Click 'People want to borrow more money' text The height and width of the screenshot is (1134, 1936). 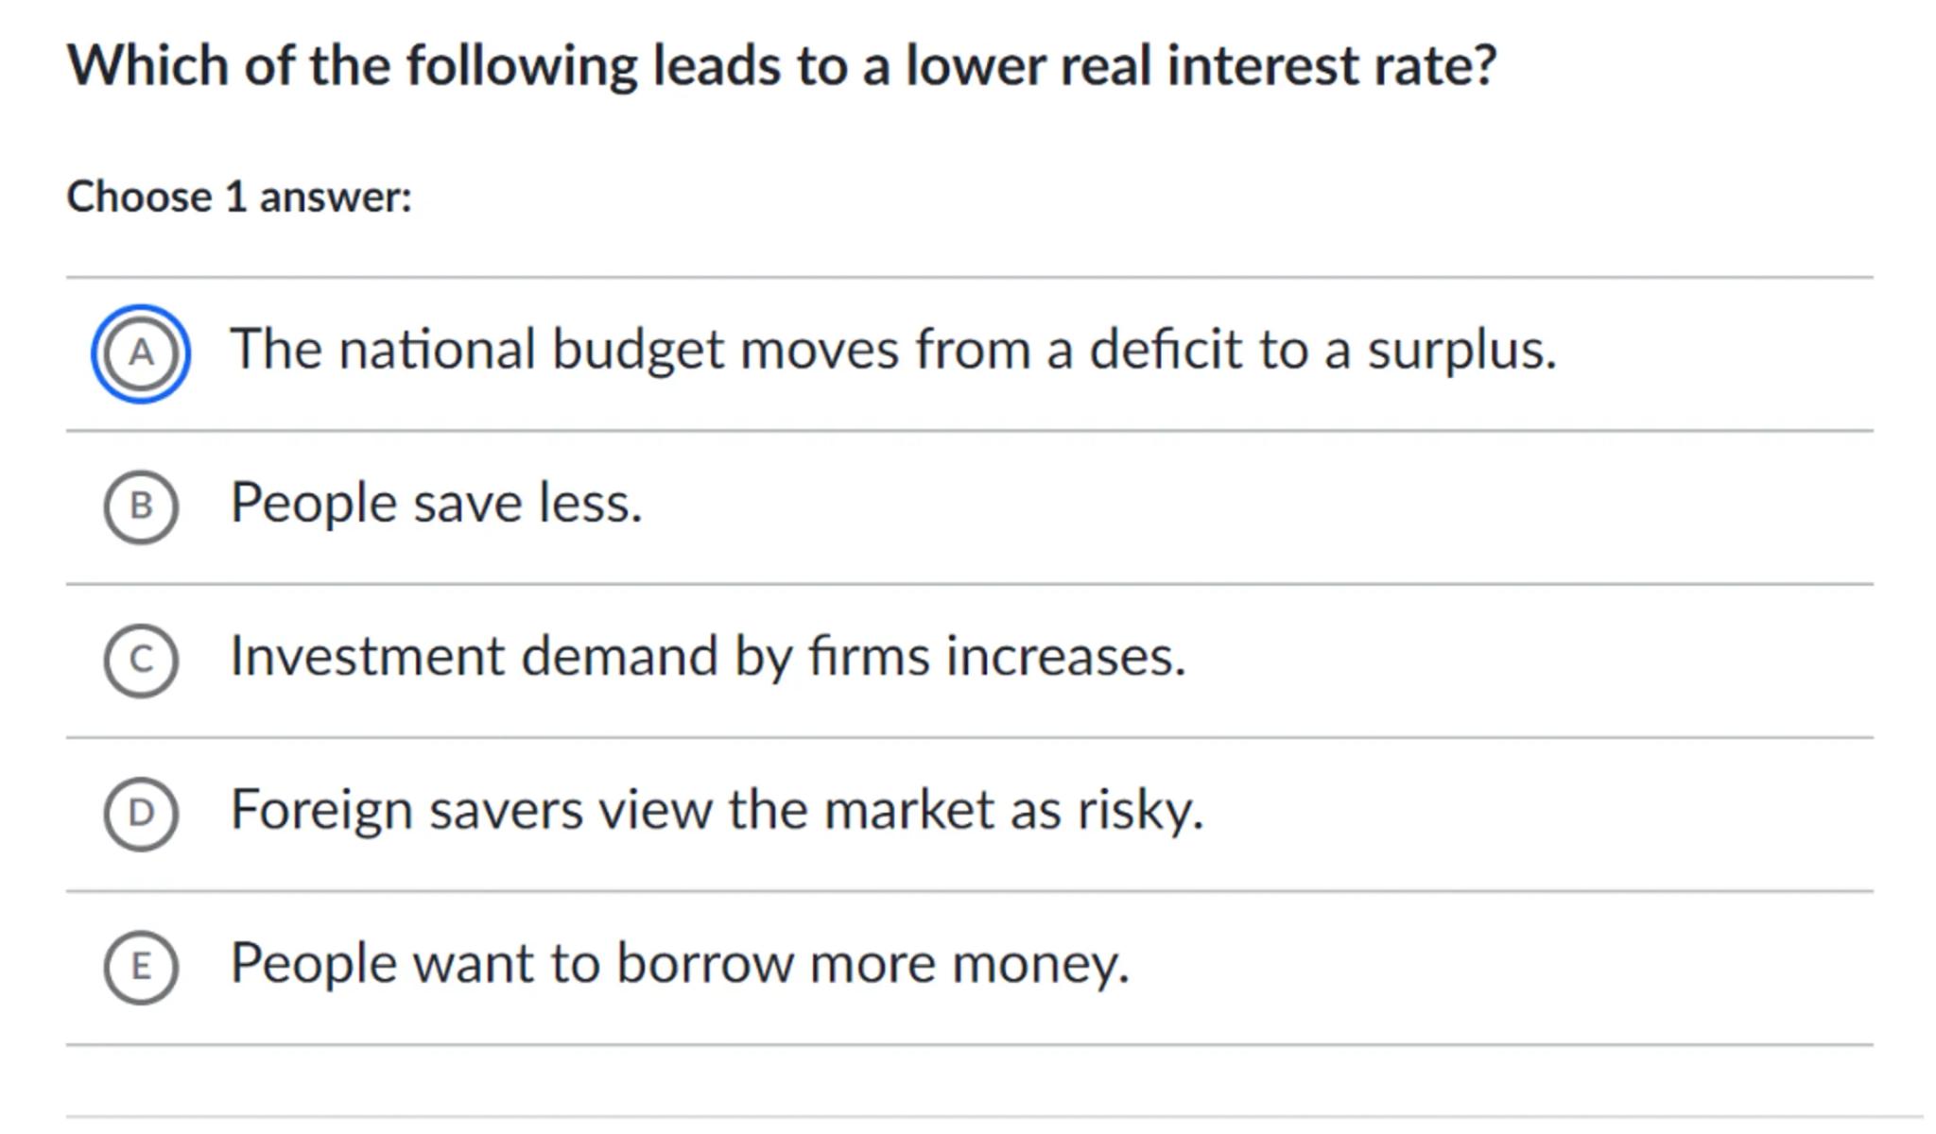point(680,963)
